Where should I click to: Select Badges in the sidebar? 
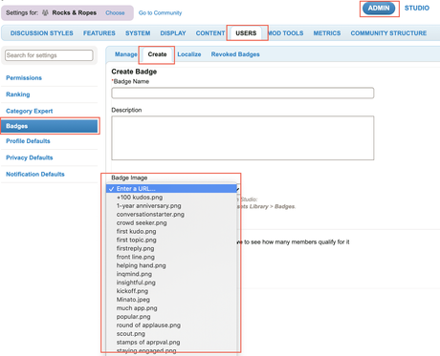(50, 126)
